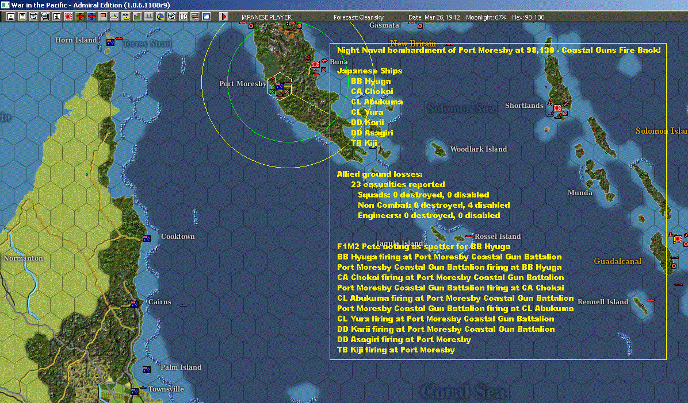Click the Australian flag at Cooktown

coord(147,239)
